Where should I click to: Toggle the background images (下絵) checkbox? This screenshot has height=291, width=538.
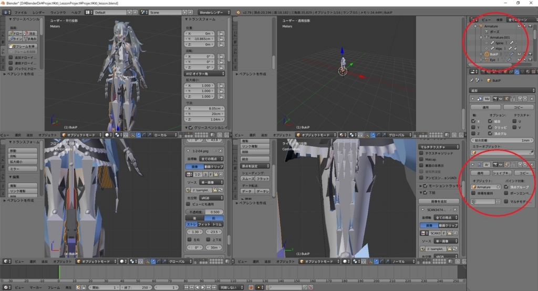click(x=426, y=193)
